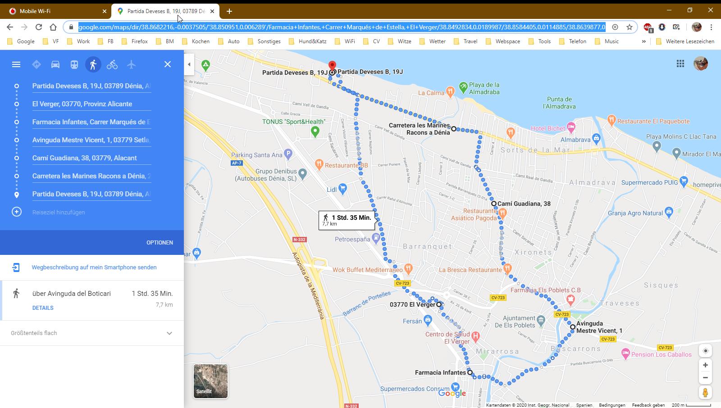
Task: Switch to the Mobile Wi-Fi tab
Action: [x=54, y=11]
